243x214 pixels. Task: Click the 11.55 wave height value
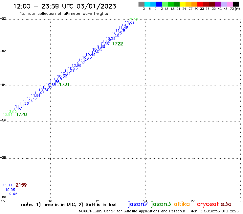55,82
